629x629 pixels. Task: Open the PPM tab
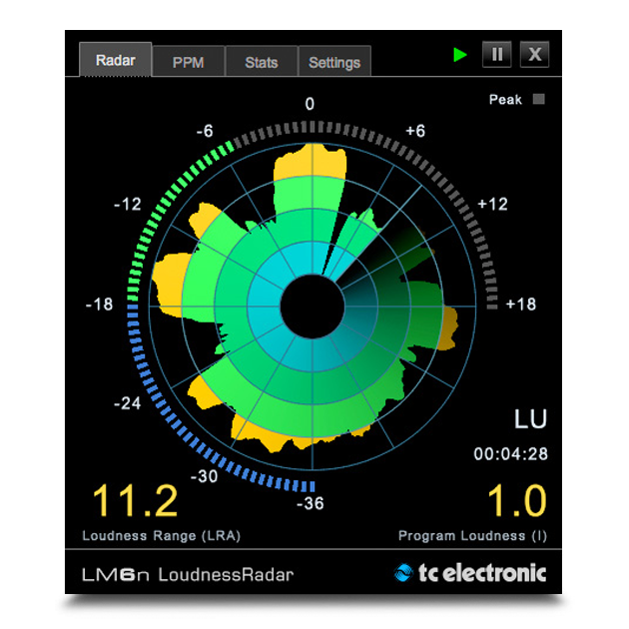(188, 61)
